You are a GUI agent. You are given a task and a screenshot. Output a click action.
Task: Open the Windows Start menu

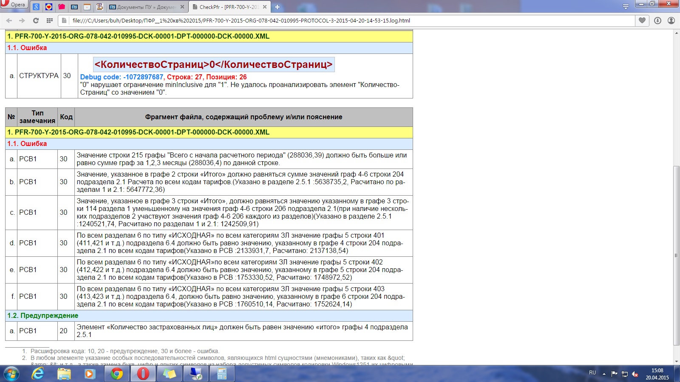pos(11,374)
